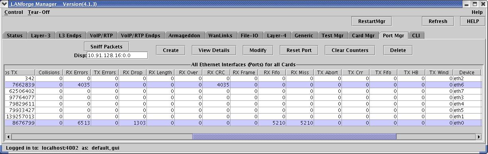Click the Delete button
The width and height of the screenshot is (488, 154).
click(398, 50)
